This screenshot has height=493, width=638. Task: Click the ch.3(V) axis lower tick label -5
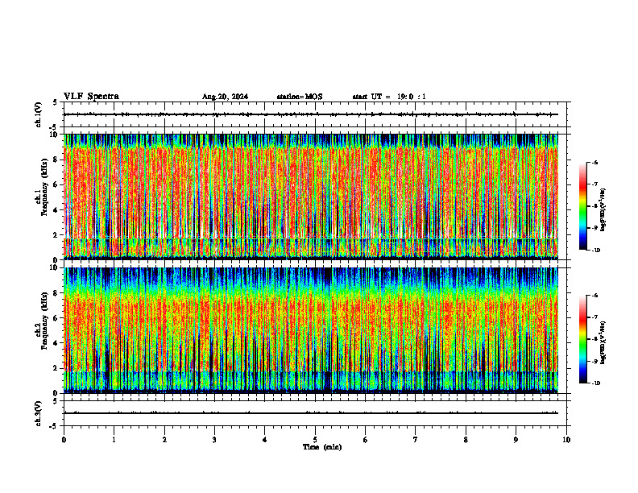[x=53, y=426]
